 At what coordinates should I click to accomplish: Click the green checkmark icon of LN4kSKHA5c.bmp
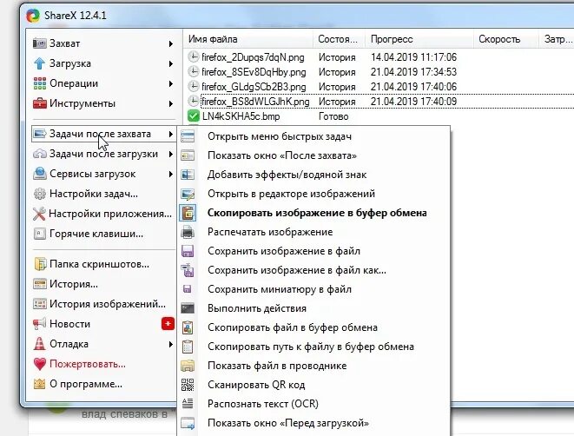click(193, 116)
